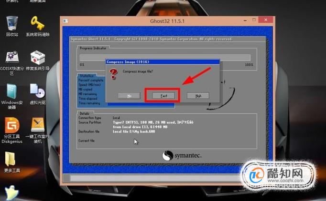Click the Symantec logo at the bottom
The width and height of the screenshot is (326, 201).
[182, 155]
